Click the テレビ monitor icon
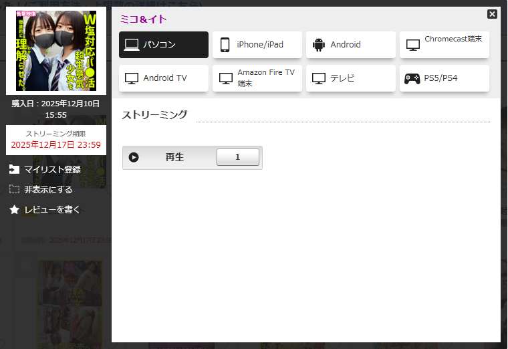This screenshot has height=349, width=508. [319, 78]
